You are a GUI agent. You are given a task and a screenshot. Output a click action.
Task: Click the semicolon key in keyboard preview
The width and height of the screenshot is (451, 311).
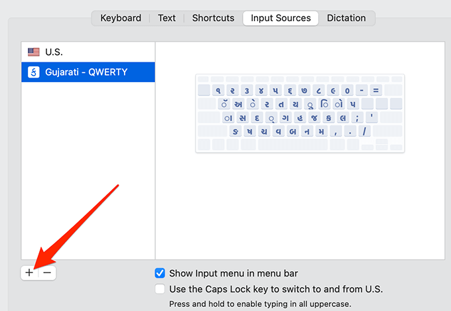point(357,117)
